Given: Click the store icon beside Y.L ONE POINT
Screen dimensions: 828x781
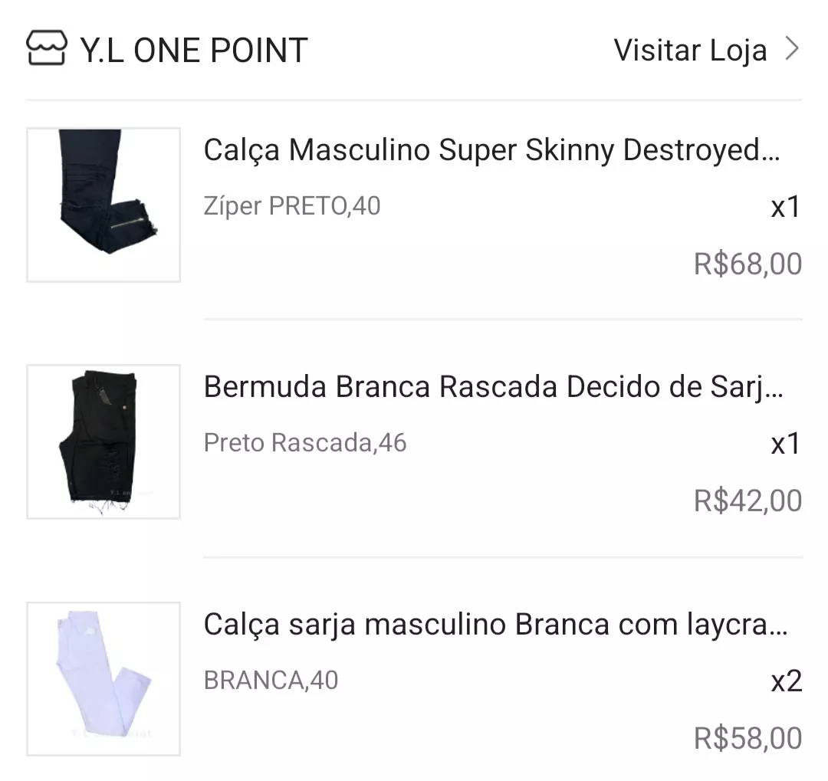Looking at the screenshot, I should pyautogui.click(x=46, y=50).
